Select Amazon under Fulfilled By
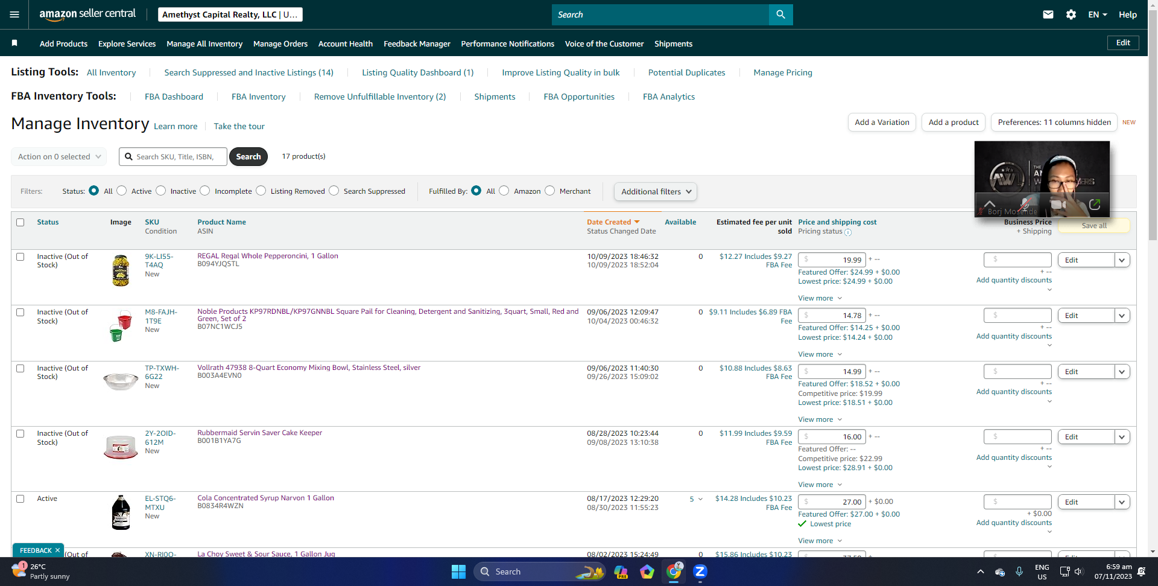This screenshot has width=1158, height=586. coord(504,191)
